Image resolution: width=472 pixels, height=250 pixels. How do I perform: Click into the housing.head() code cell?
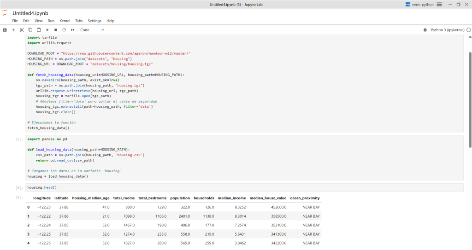(244, 187)
